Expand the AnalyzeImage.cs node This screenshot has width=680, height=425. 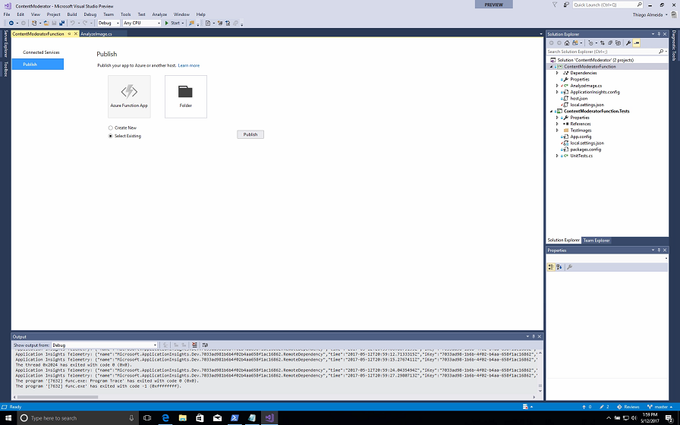[557, 86]
